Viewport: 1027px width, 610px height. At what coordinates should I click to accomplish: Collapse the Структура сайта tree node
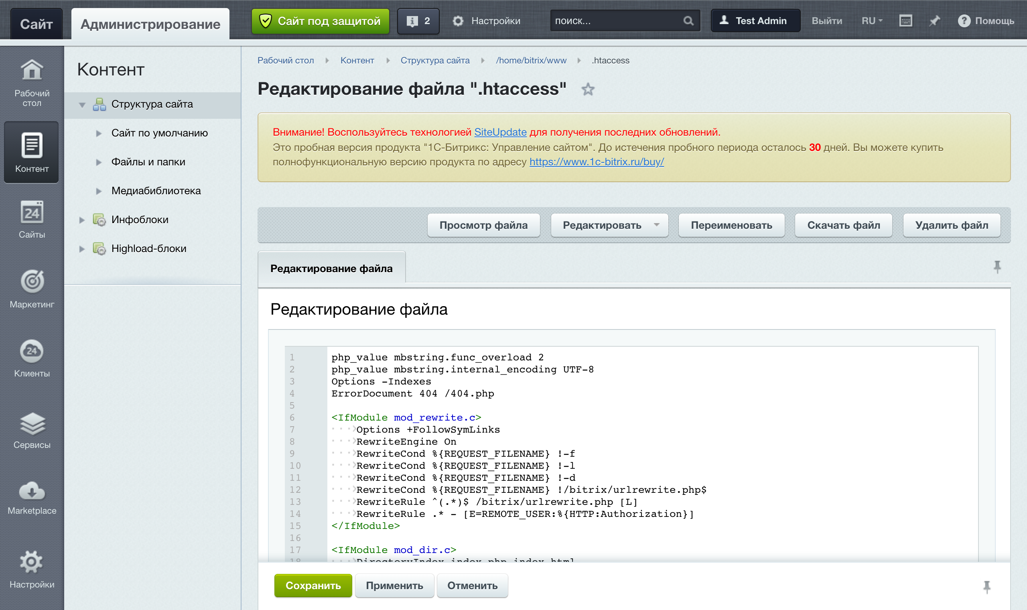coord(82,105)
